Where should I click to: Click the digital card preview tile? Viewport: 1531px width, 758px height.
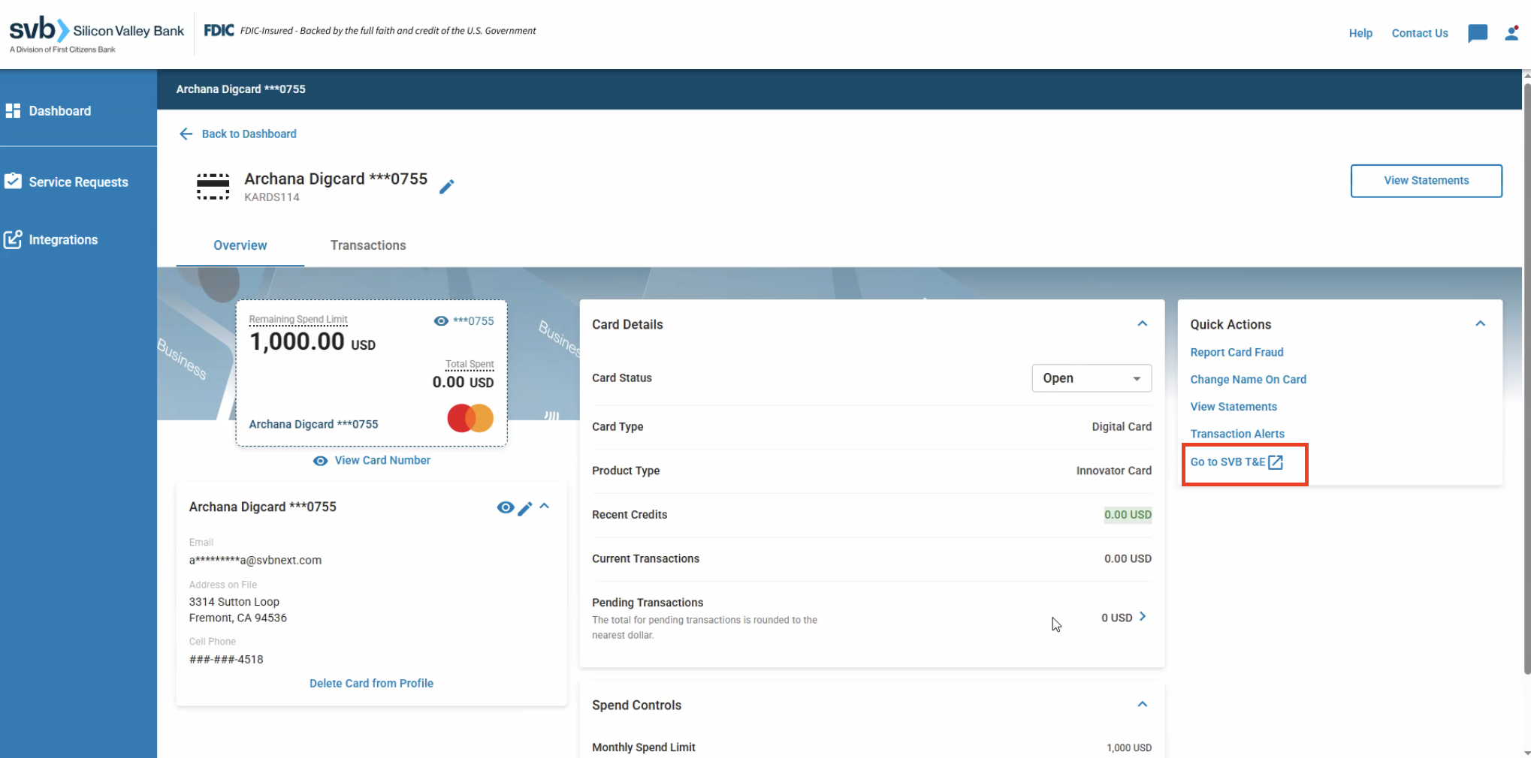coord(372,373)
